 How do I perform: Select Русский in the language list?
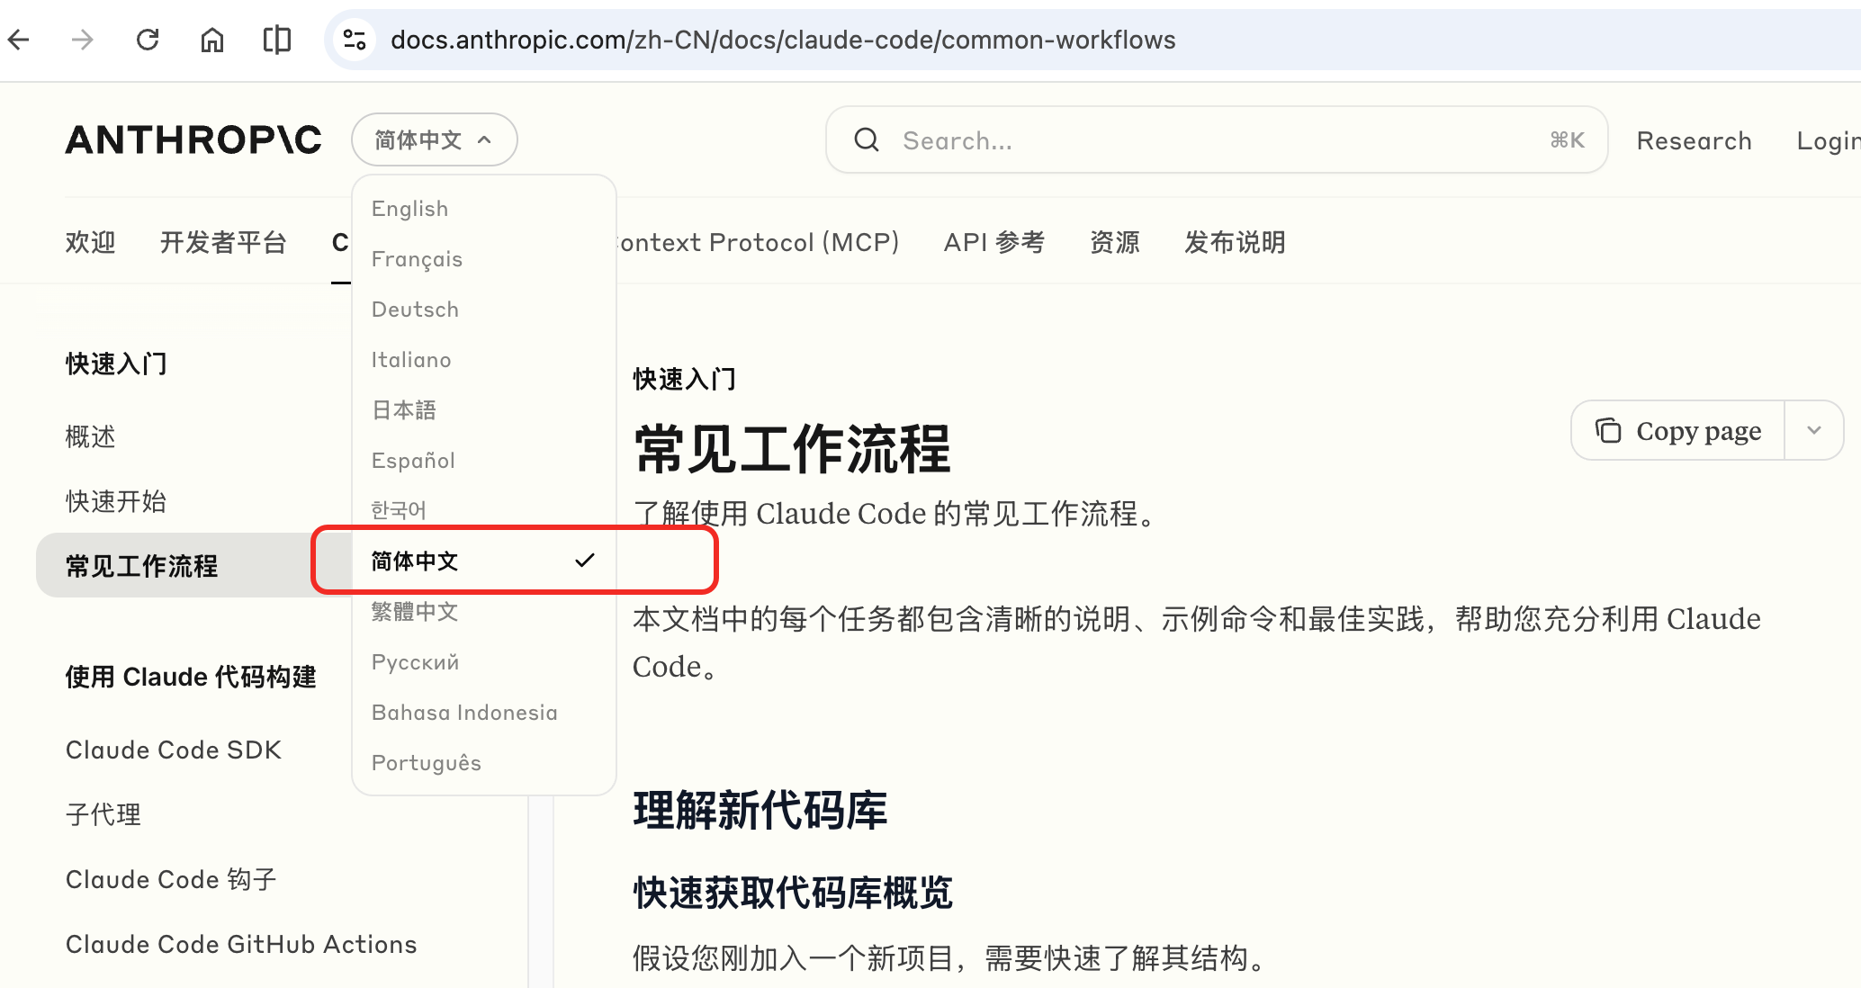[484, 662]
